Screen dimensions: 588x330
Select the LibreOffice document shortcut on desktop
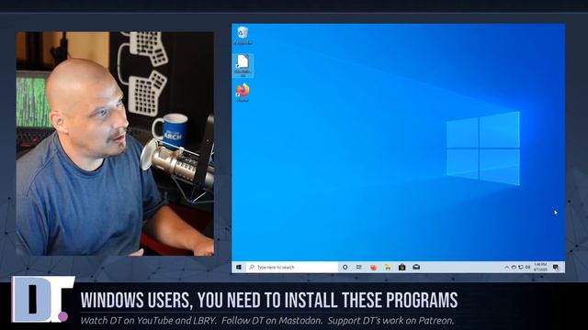point(243,66)
